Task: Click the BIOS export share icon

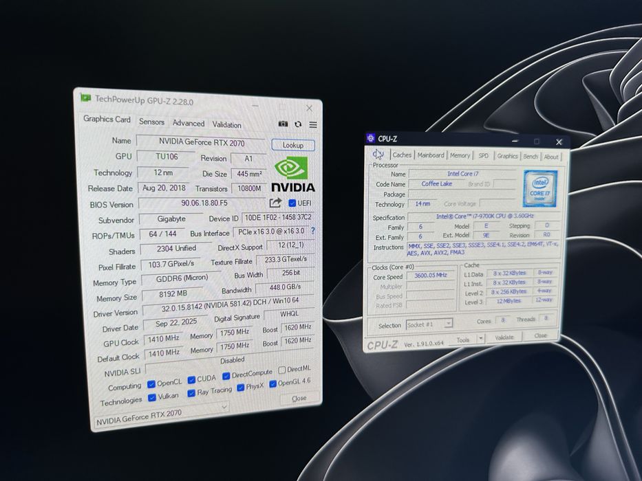Action: (275, 202)
